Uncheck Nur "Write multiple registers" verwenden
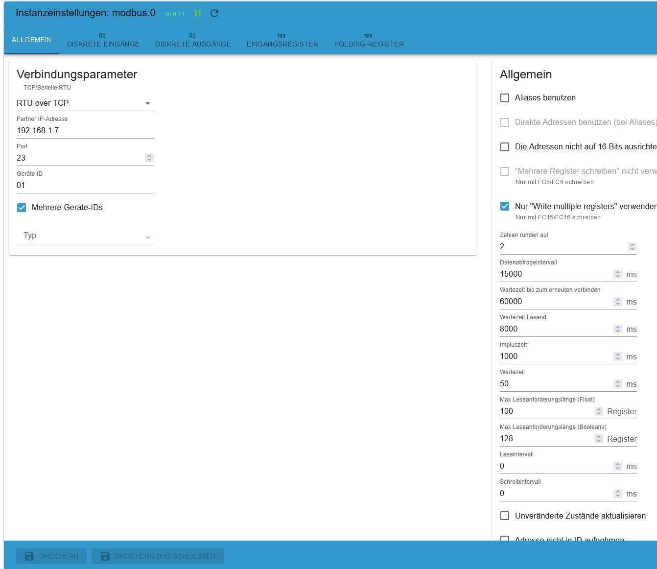This screenshot has height=569, width=657. 505,206
